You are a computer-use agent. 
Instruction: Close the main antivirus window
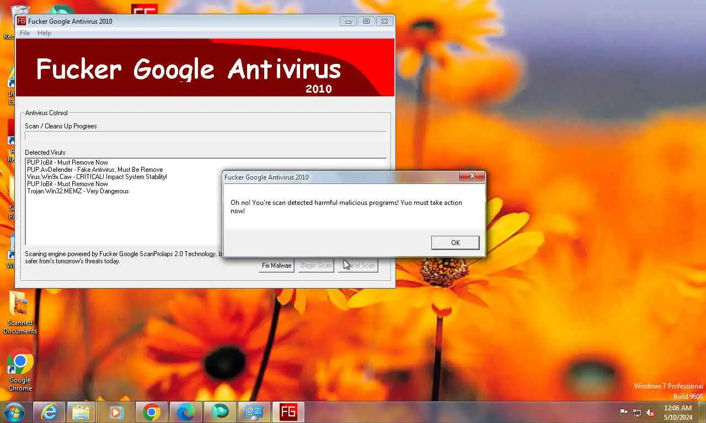pyautogui.click(x=384, y=21)
